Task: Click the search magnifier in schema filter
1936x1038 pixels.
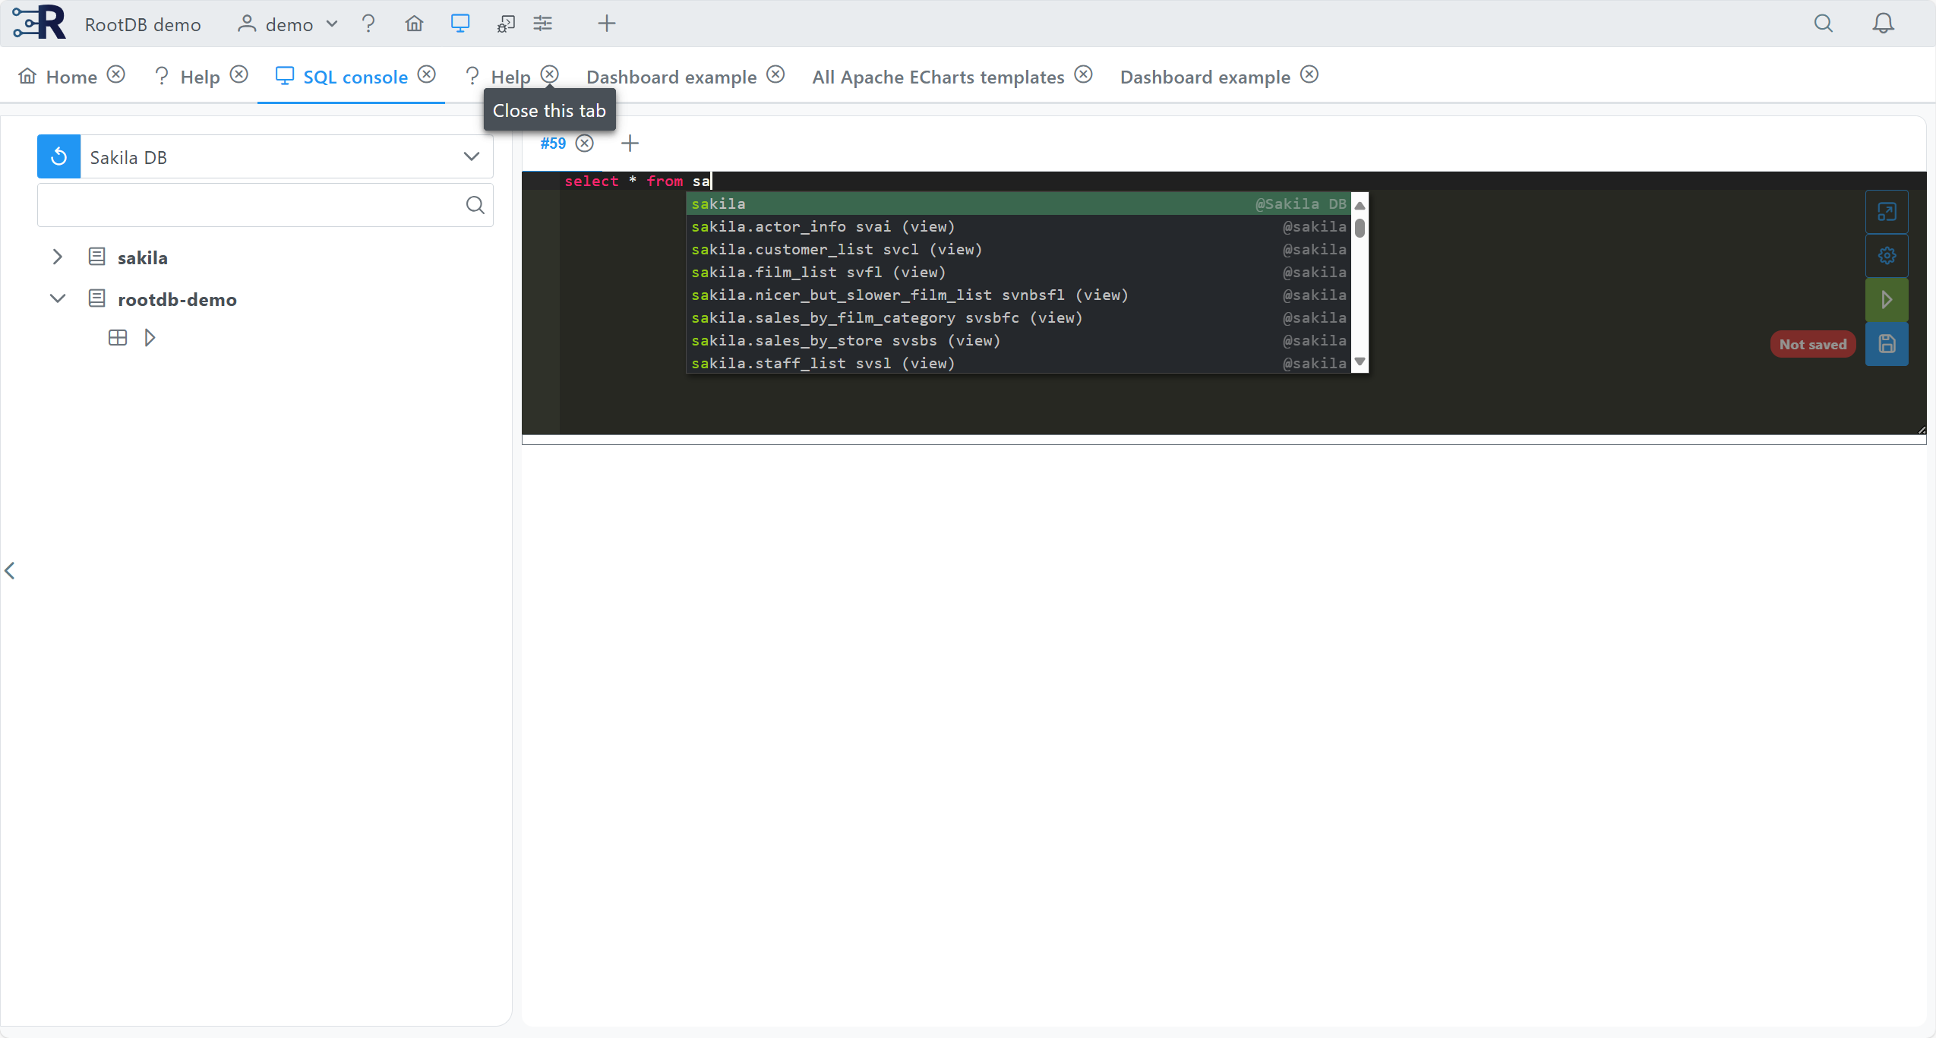Action: [475, 205]
